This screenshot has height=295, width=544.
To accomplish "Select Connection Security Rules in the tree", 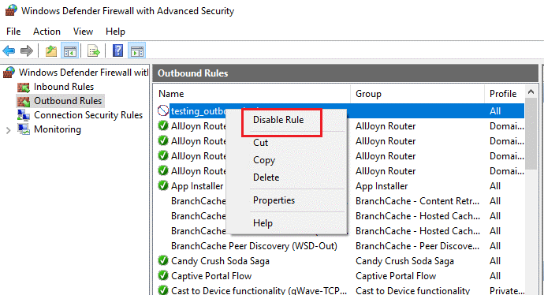I will [x=88, y=115].
